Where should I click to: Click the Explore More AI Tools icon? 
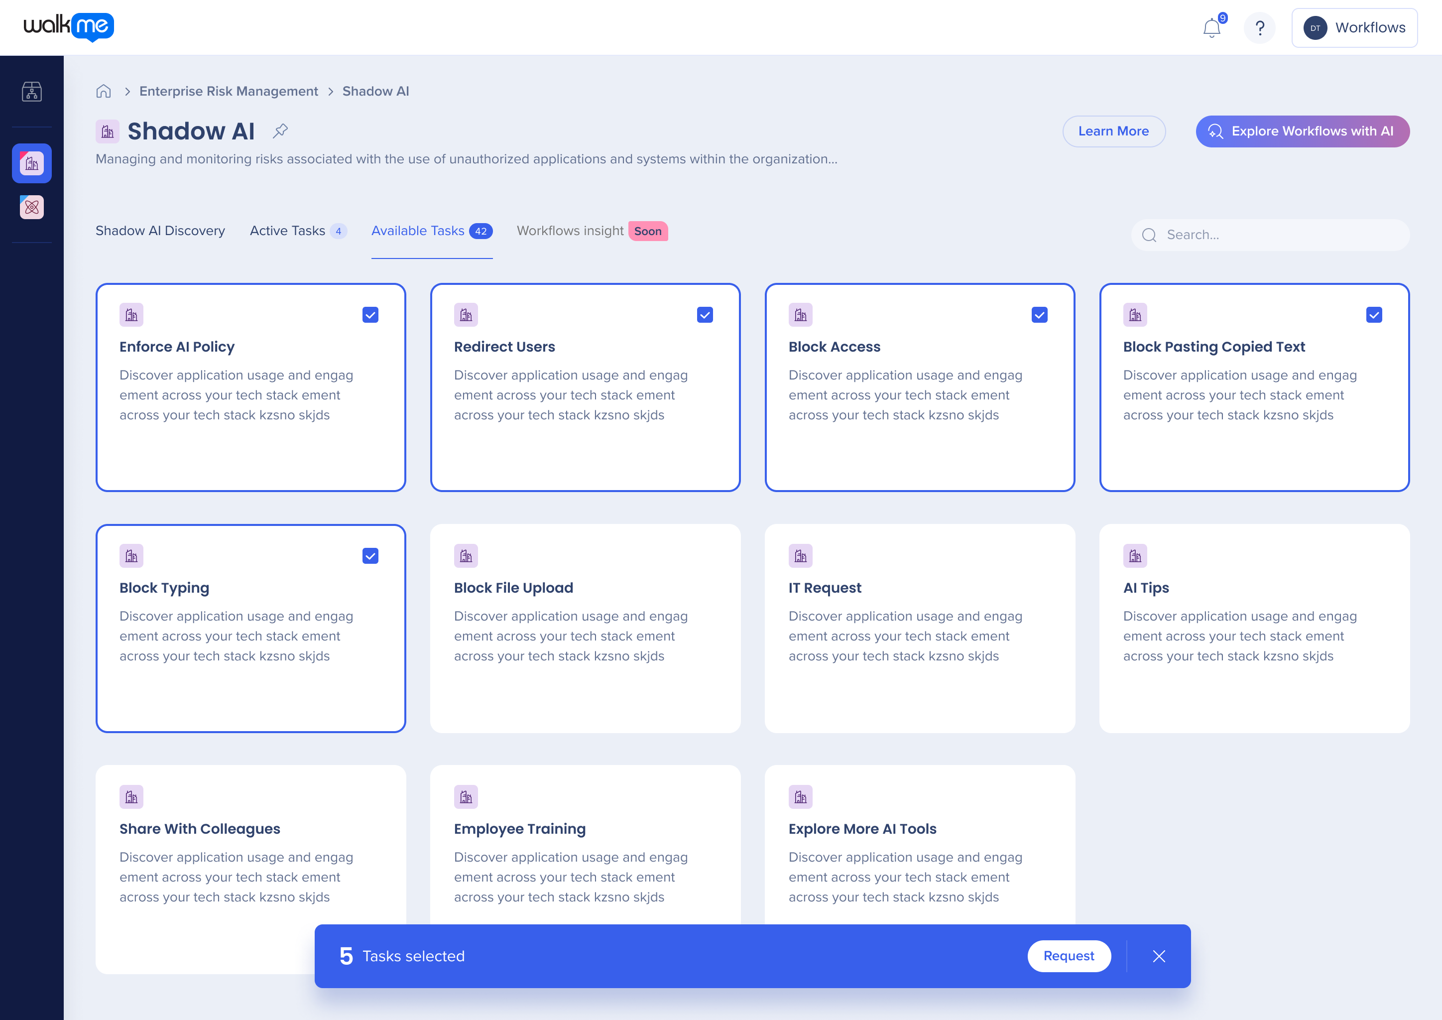tap(801, 797)
